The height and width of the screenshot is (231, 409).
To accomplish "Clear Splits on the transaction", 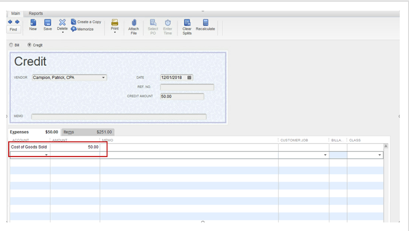I will (187, 27).
